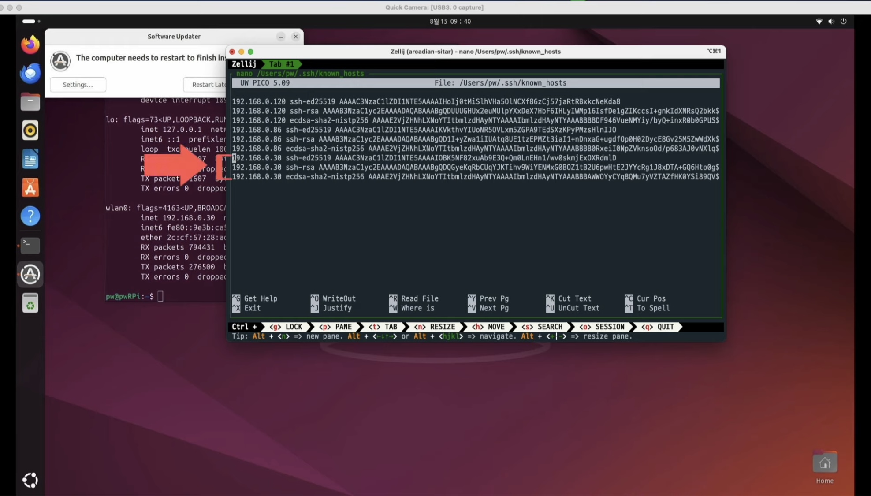Image resolution: width=871 pixels, height=496 pixels.
Task: Open the Trash in the dock
Action: tap(30, 303)
